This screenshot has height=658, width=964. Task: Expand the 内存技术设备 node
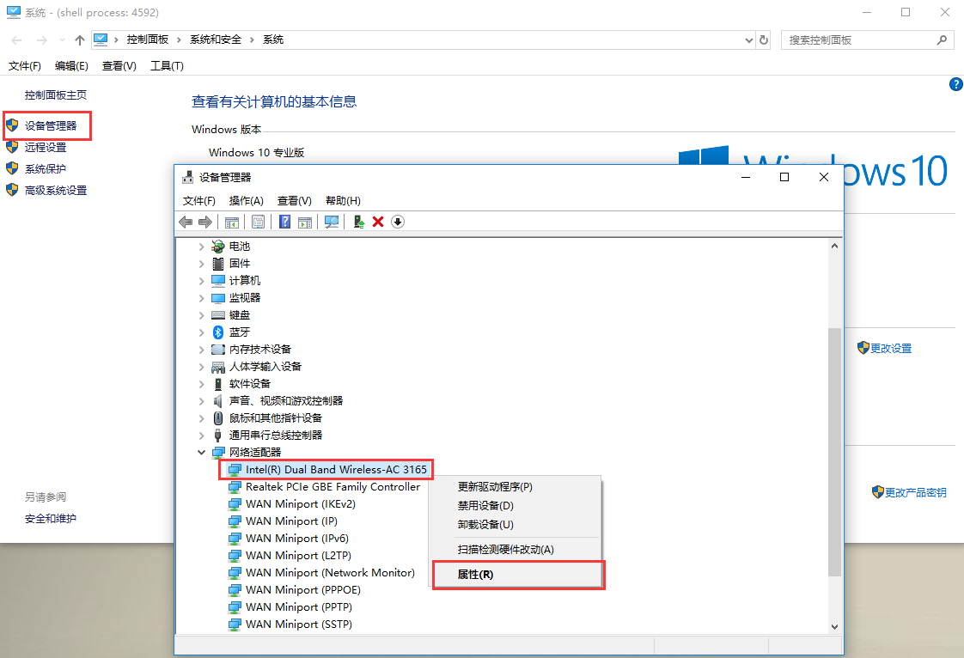click(x=202, y=350)
